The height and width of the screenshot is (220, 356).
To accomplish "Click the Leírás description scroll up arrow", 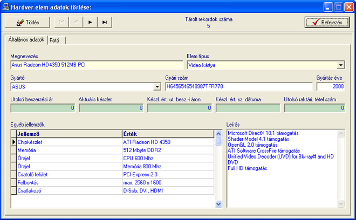I will 341,134.
